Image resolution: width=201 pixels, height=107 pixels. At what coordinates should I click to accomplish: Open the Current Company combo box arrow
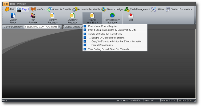pyautogui.click(x=59, y=27)
